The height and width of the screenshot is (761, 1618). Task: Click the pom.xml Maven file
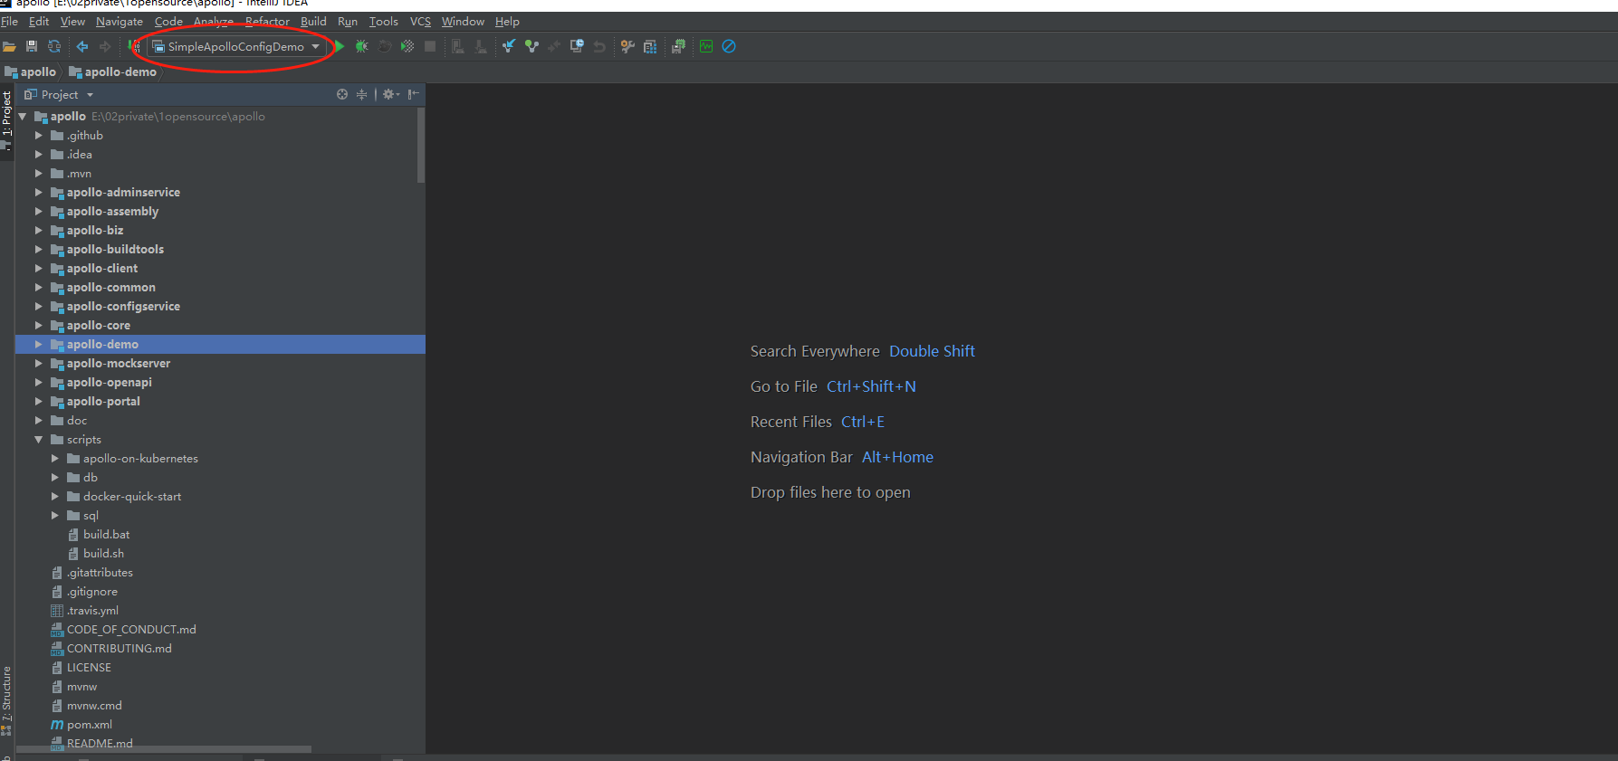pos(81,725)
